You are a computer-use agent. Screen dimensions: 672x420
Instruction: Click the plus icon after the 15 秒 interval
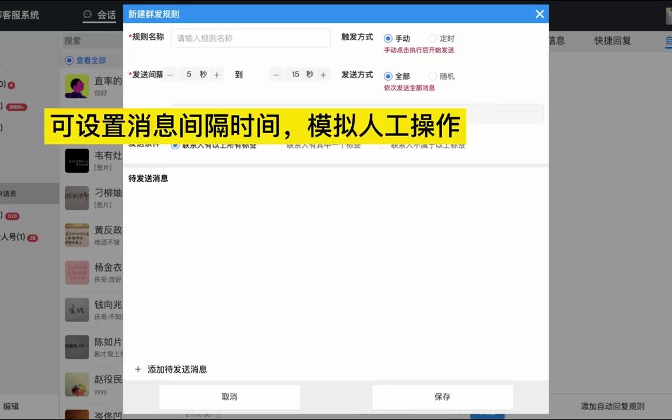323,74
